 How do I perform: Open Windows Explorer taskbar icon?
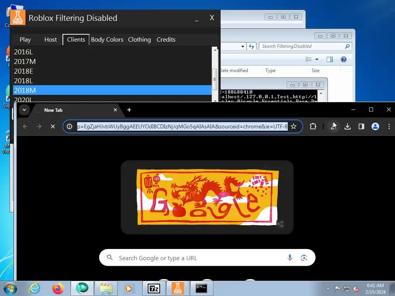[x=106, y=288]
